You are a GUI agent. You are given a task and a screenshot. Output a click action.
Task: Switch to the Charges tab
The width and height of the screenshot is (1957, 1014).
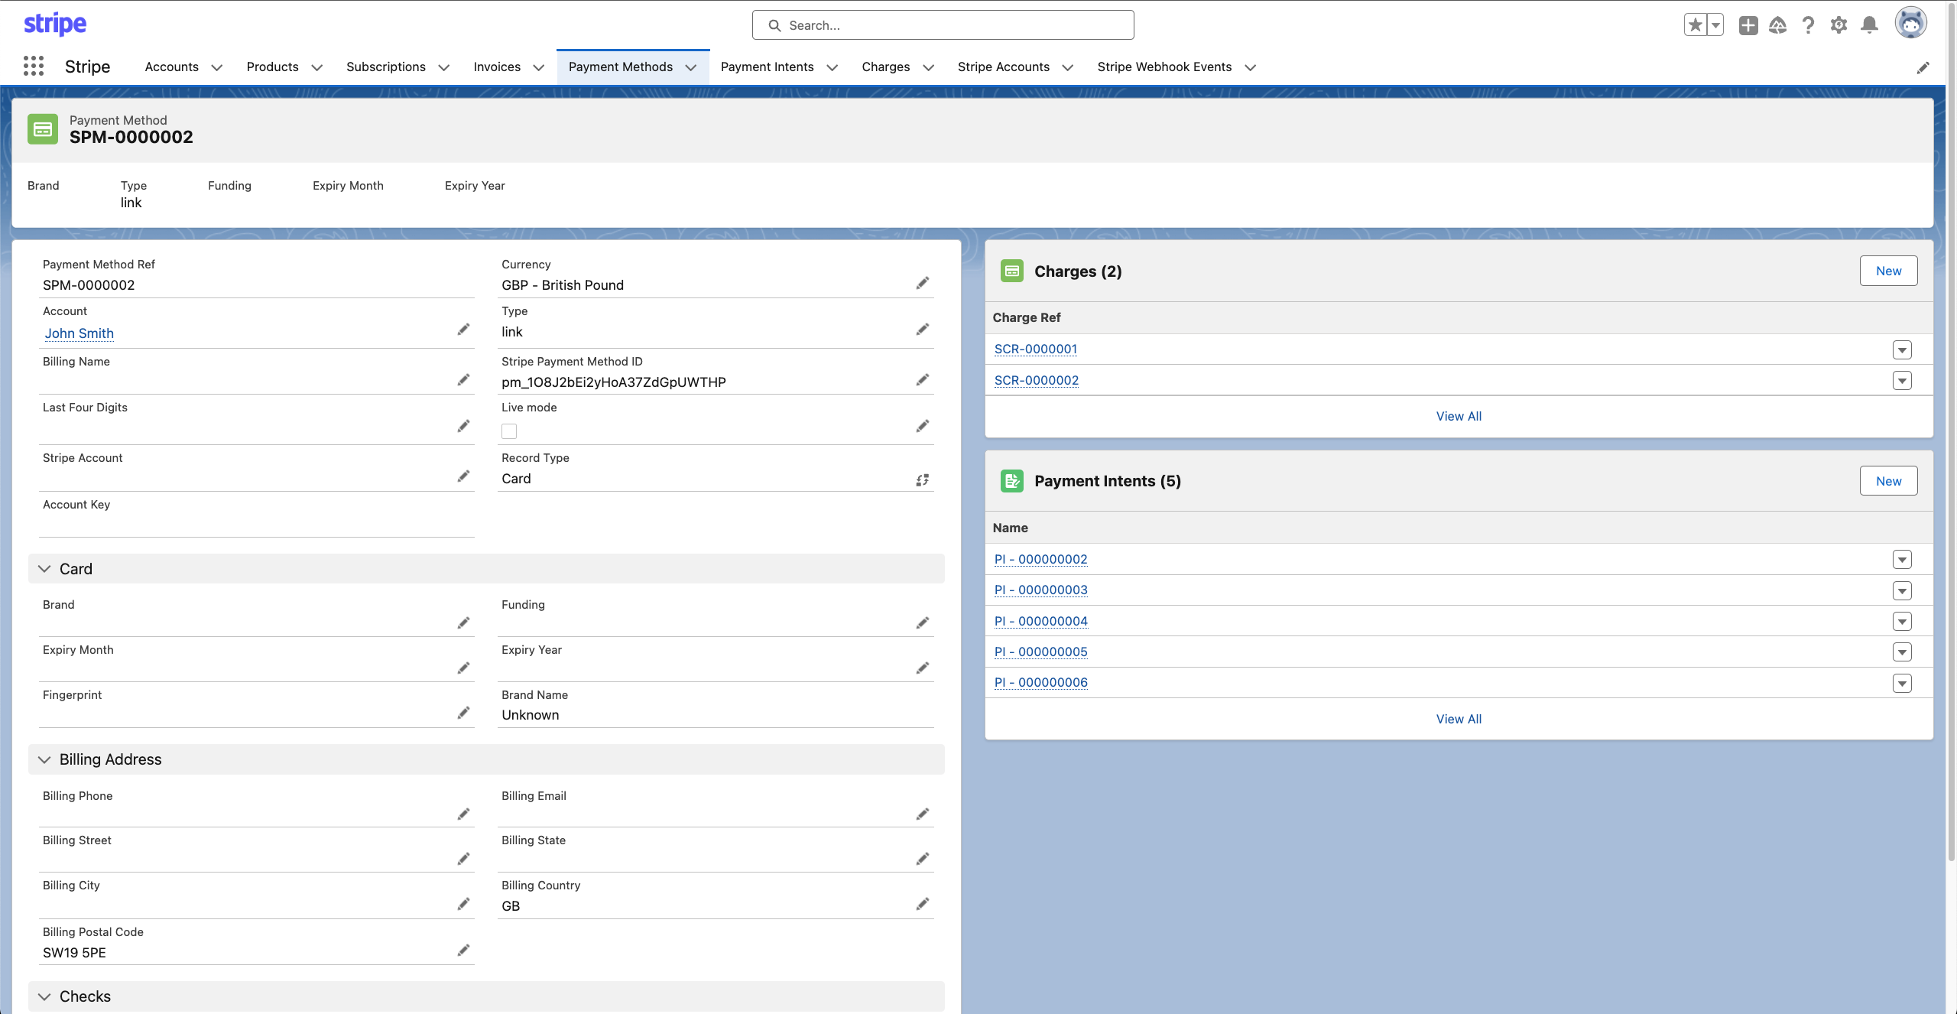point(885,67)
